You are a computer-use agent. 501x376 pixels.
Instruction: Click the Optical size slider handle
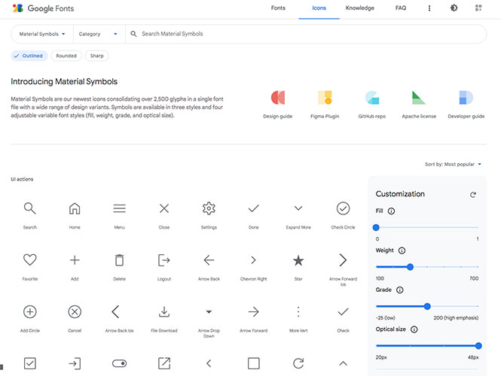point(478,346)
